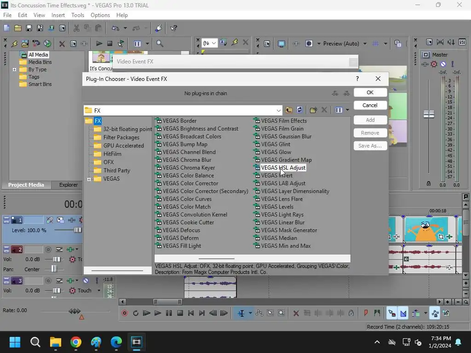
Task: Open the FX folder path dropdown
Action: (x=278, y=110)
